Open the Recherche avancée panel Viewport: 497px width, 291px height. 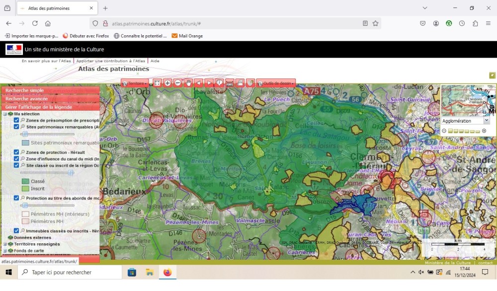(27, 98)
